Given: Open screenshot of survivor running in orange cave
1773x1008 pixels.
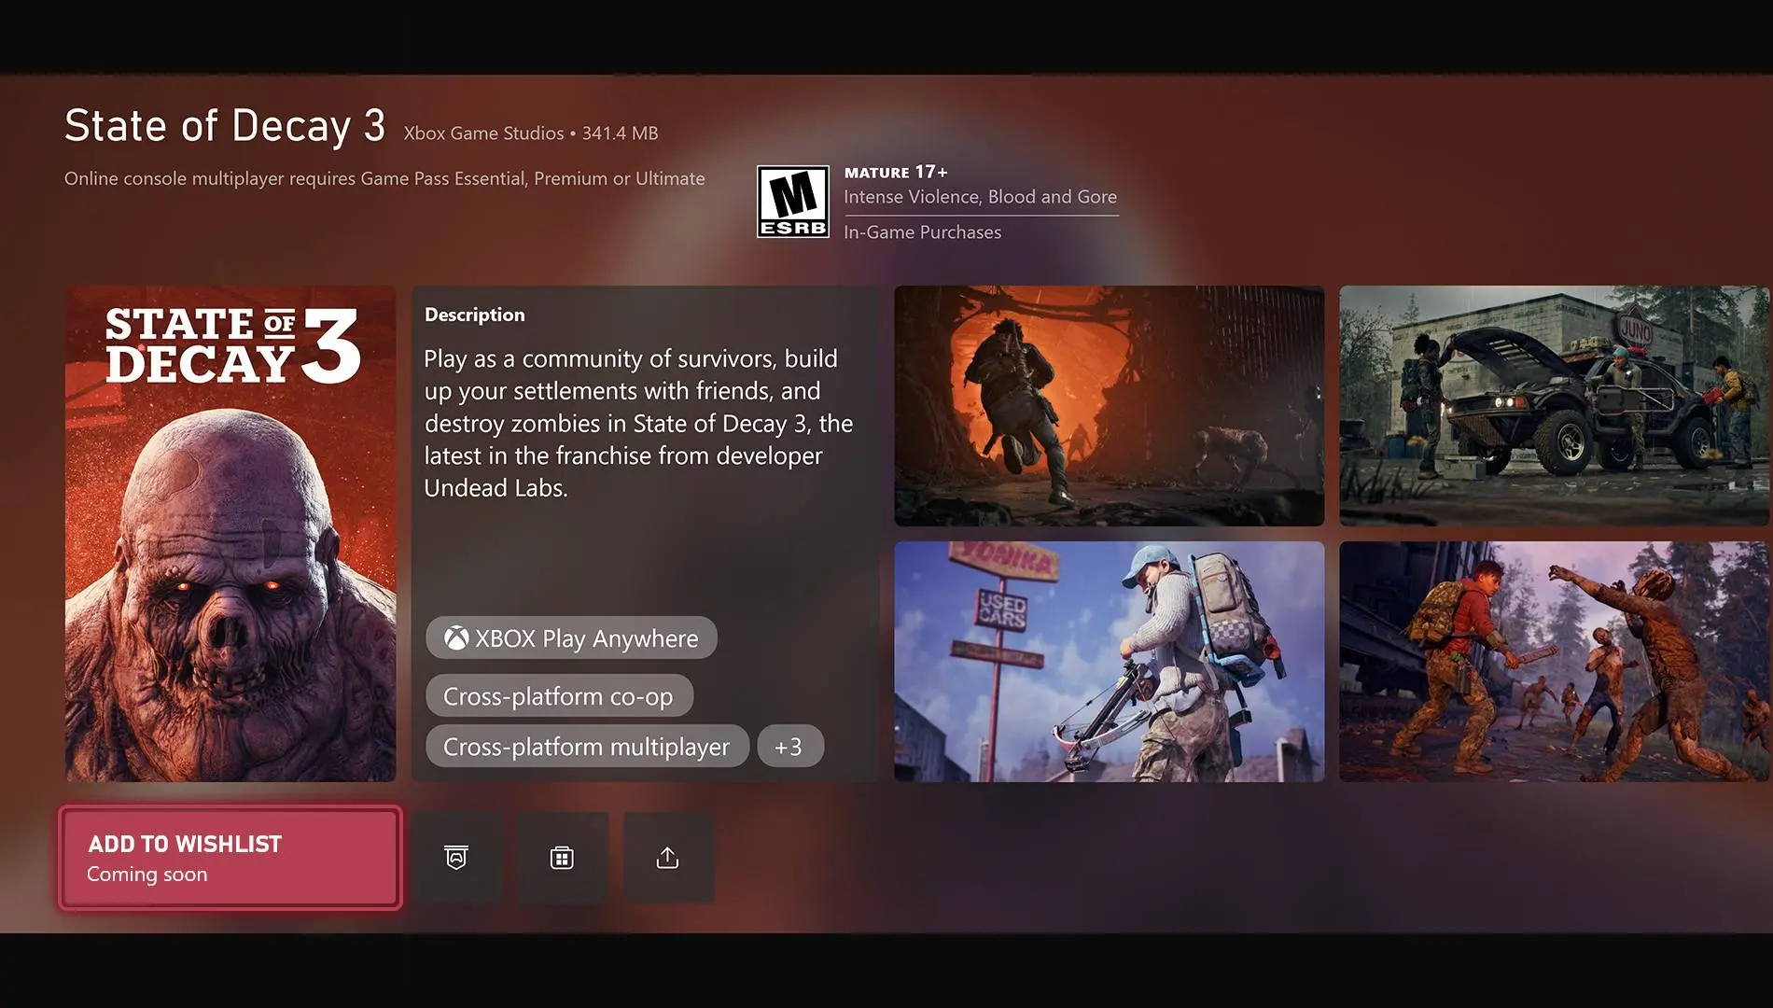Looking at the screenshot, I should click(1109, 406).
